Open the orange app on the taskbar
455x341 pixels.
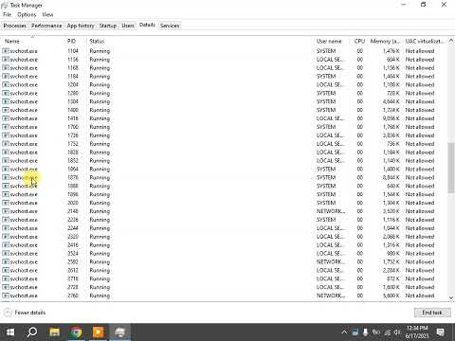[98, 332]
